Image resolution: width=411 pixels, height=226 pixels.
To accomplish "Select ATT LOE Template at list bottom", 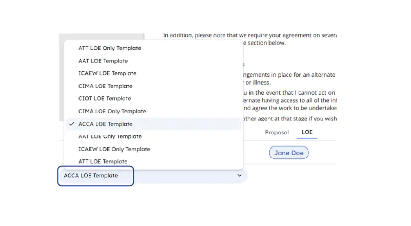I will [103, 161].
